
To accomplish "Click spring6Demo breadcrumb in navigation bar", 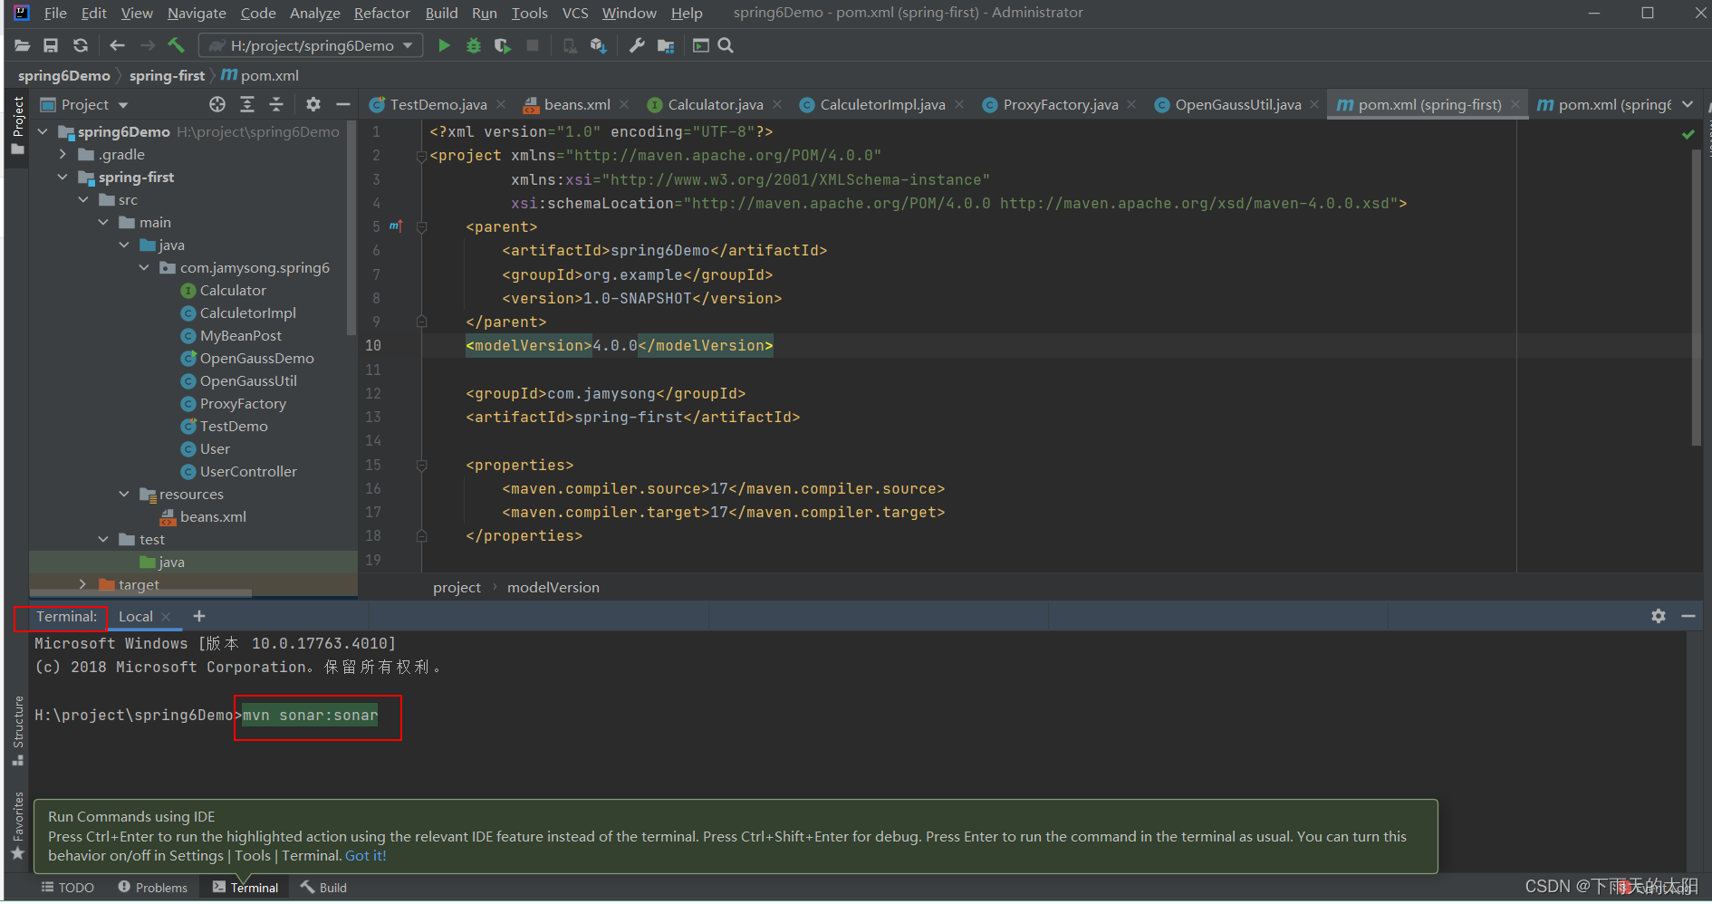I will tap(63, 76).
